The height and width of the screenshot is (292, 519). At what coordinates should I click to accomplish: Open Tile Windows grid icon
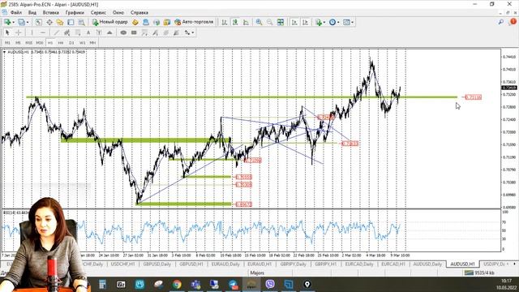pyautogui.click(x=281, y=22)
